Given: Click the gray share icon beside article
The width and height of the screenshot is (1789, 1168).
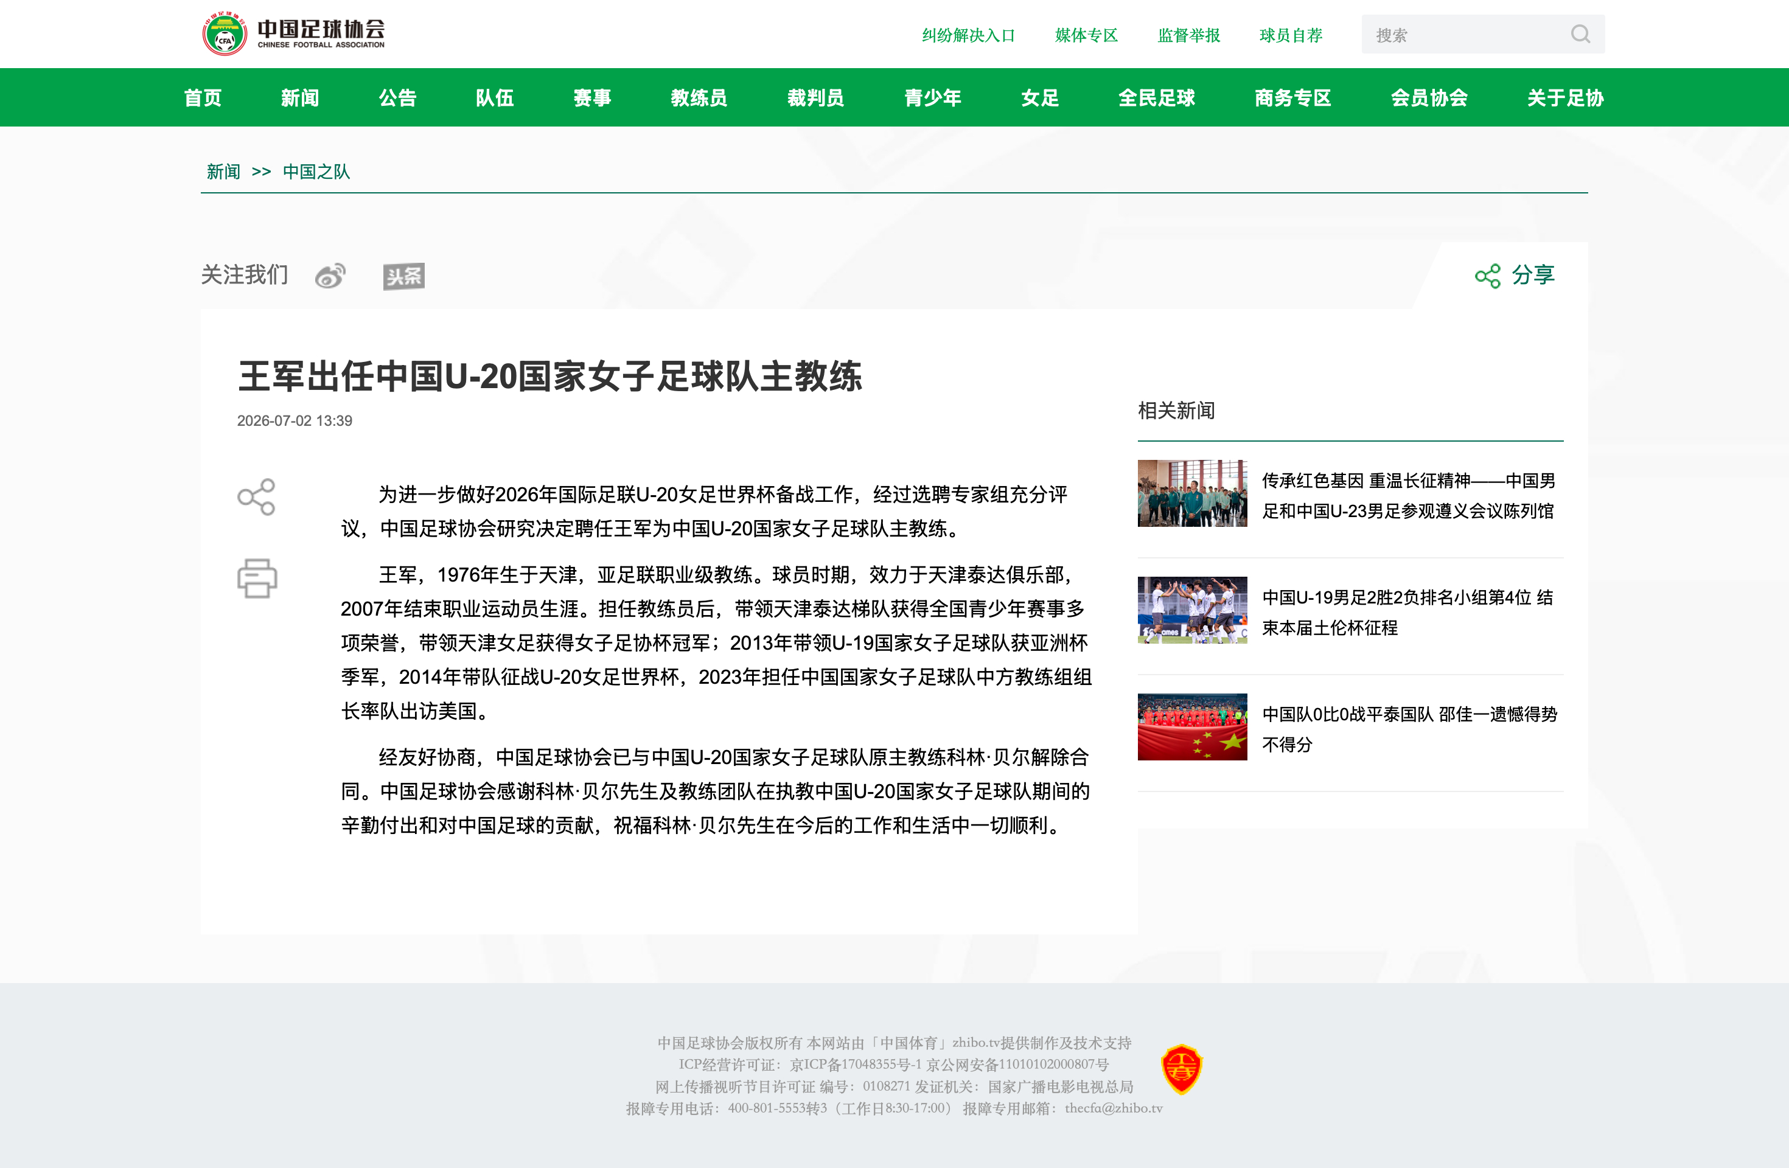Looking at the screenshot, I should [256, 497].
